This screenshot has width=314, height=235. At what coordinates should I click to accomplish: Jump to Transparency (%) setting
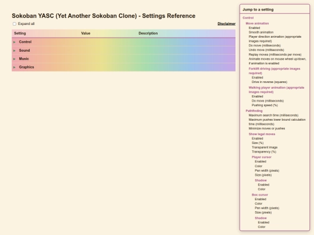[x=264, y=151]
